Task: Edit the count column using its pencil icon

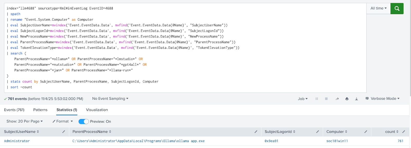Action: pyautogui.click(x=404, y=132)
